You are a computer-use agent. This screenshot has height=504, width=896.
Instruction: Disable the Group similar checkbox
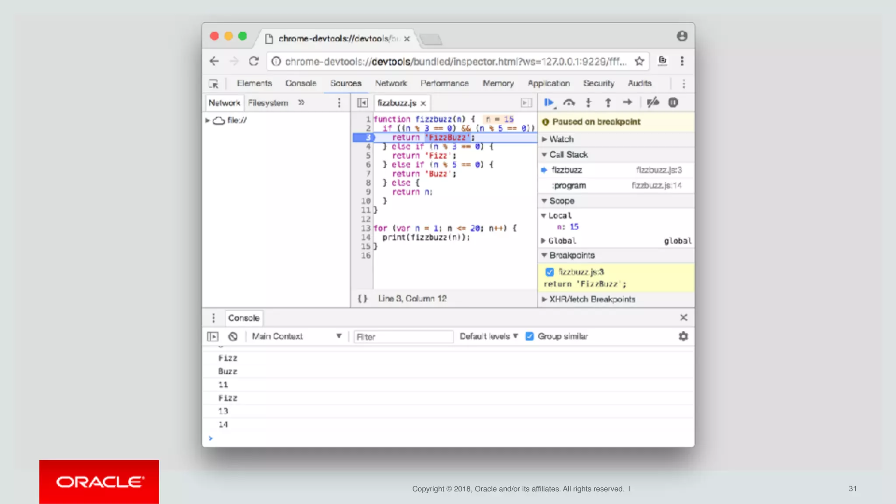pos(529,336)
